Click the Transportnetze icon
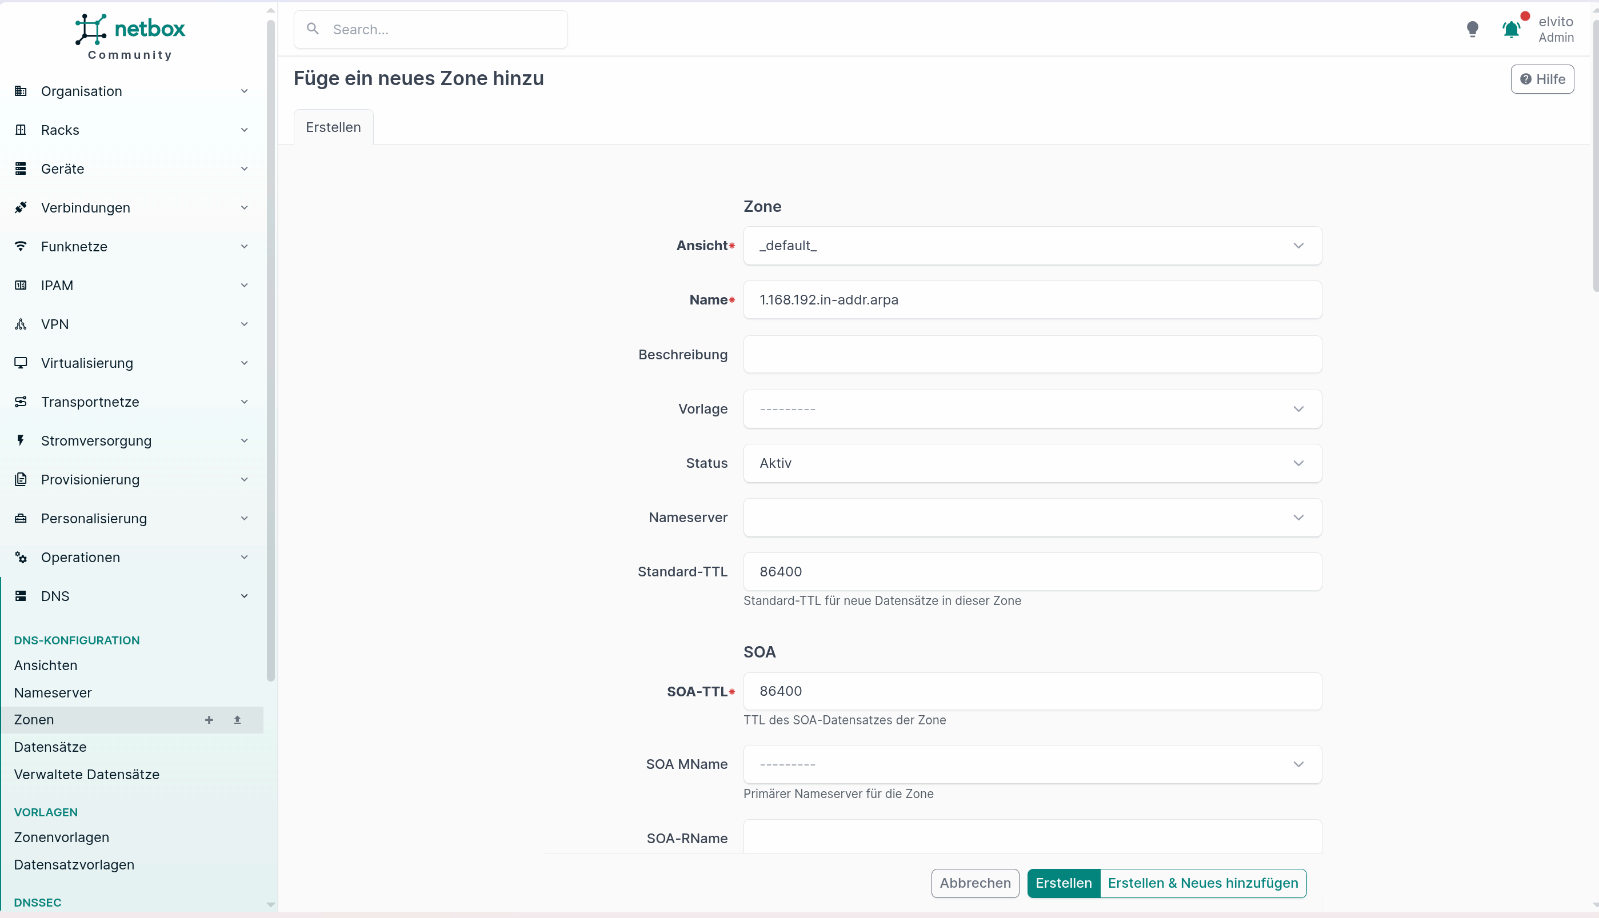This screenshot has width=1599, height=918. click(21, 402)
